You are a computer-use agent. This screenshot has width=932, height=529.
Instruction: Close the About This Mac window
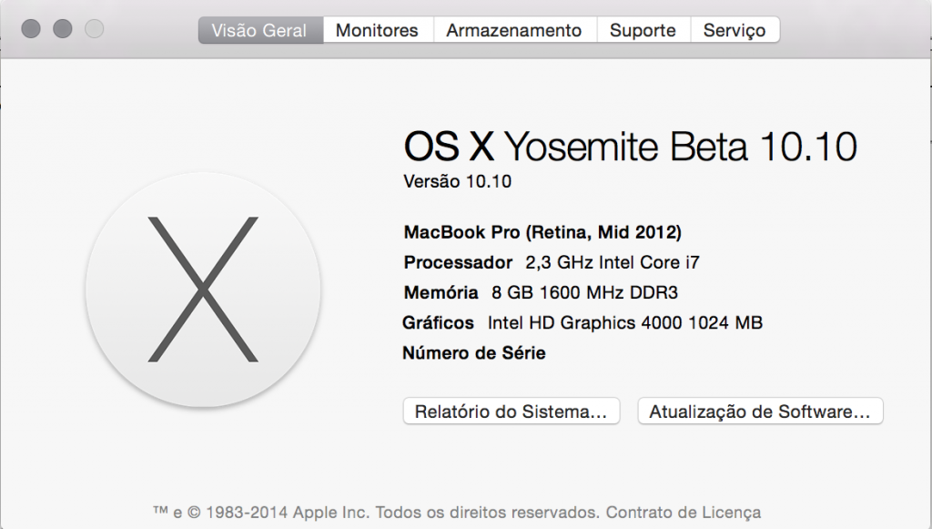pos(31,28)
